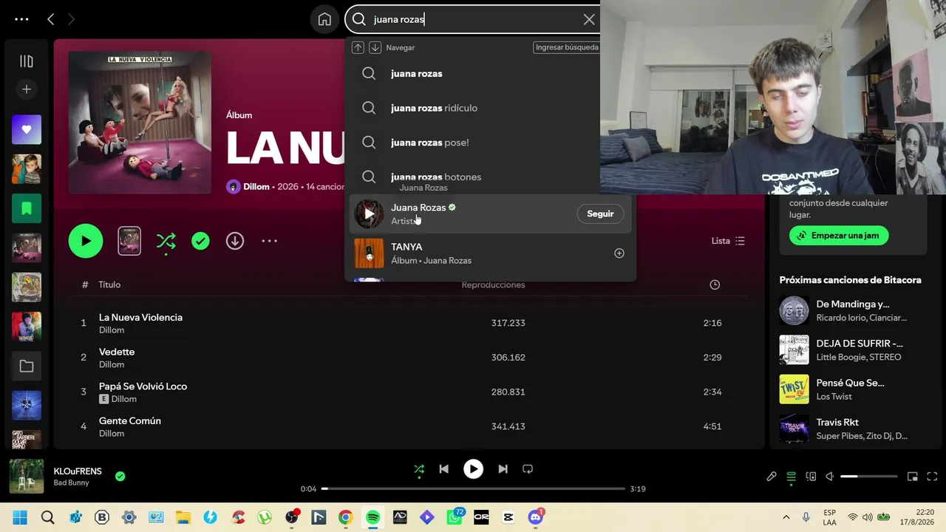
Task: Skip to the next track
Action: (x=503, y=469)
